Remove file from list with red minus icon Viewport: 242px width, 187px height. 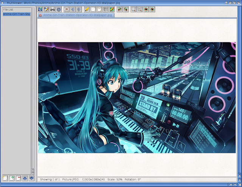pos(19,178)
